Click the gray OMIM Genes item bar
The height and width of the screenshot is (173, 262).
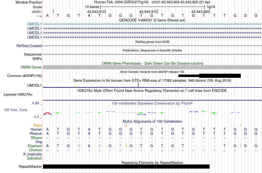(152, 67)
